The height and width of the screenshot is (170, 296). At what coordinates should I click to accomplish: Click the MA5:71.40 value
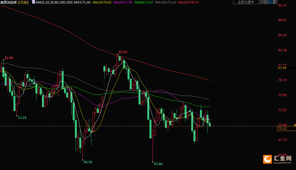pos(82,2)
